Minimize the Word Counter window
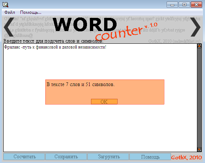The width and height of the screenshot is (205, 163). click(x=172, y=5)
